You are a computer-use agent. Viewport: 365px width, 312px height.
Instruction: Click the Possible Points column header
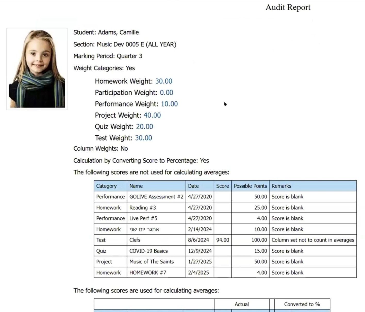250,186
